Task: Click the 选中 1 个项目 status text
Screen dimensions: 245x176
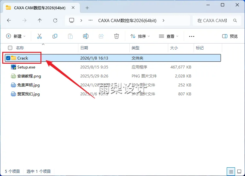Action: pos(39,171)
